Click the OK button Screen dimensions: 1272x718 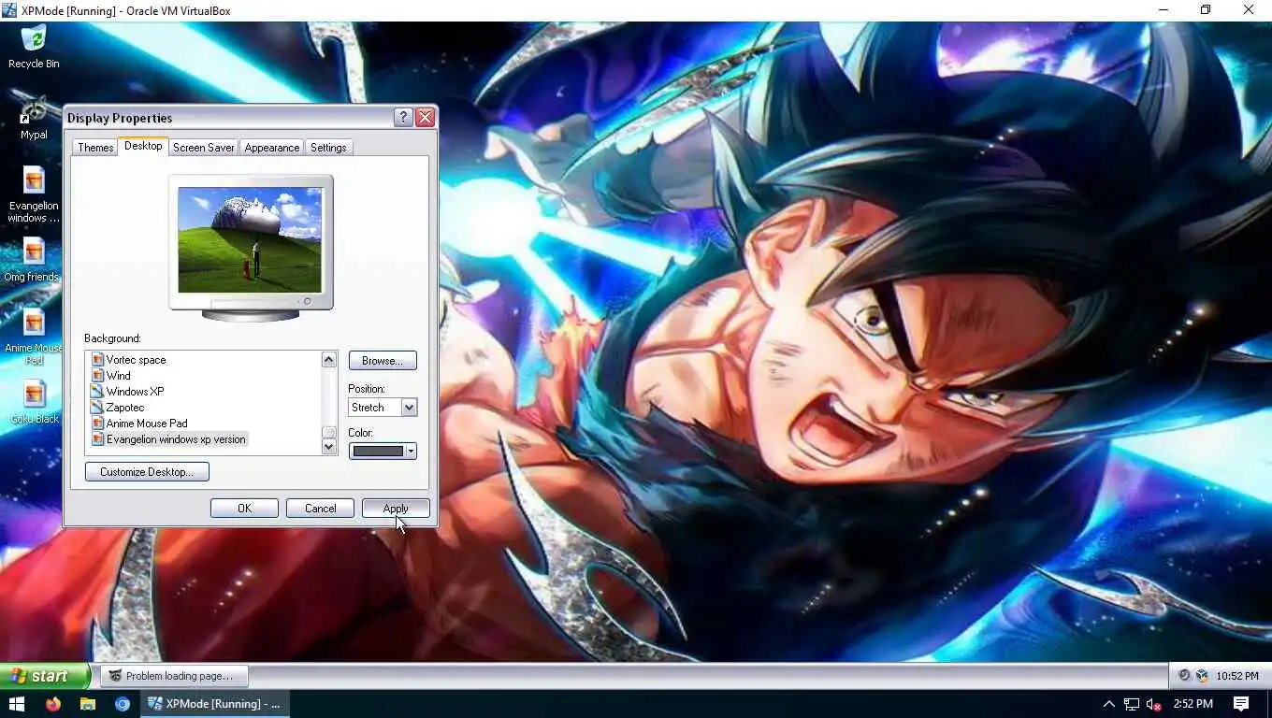coord(244,509)
